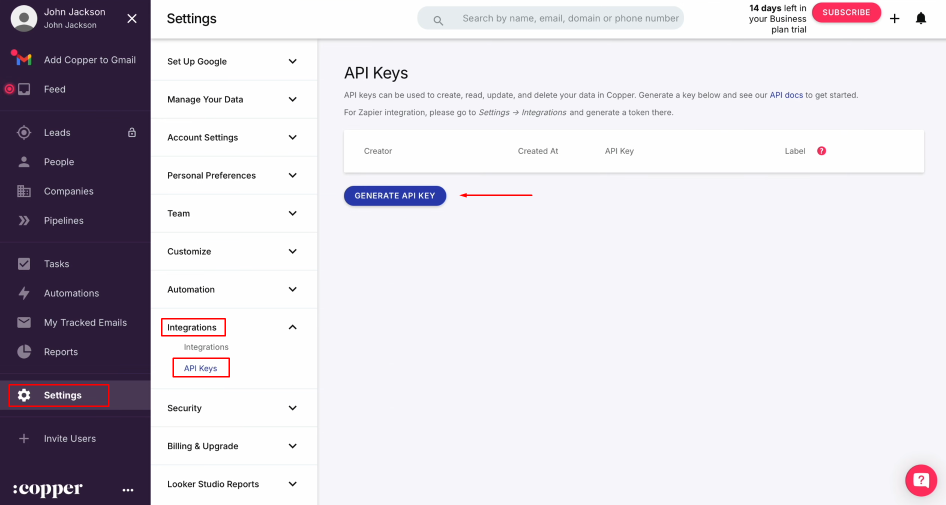
Task: Open Add Copper to Gmail
Action: (x=90, y=59)
